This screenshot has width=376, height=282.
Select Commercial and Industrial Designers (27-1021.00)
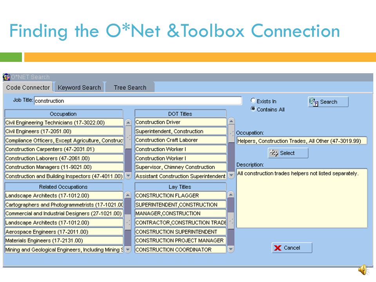tap(64, 213)
